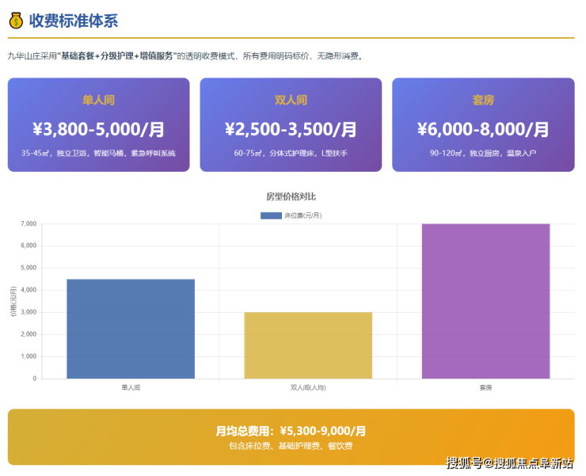586x476 pixels.
Task: Click the ¥3,800-5,000/月 price
Action: (x=99, y=129)
